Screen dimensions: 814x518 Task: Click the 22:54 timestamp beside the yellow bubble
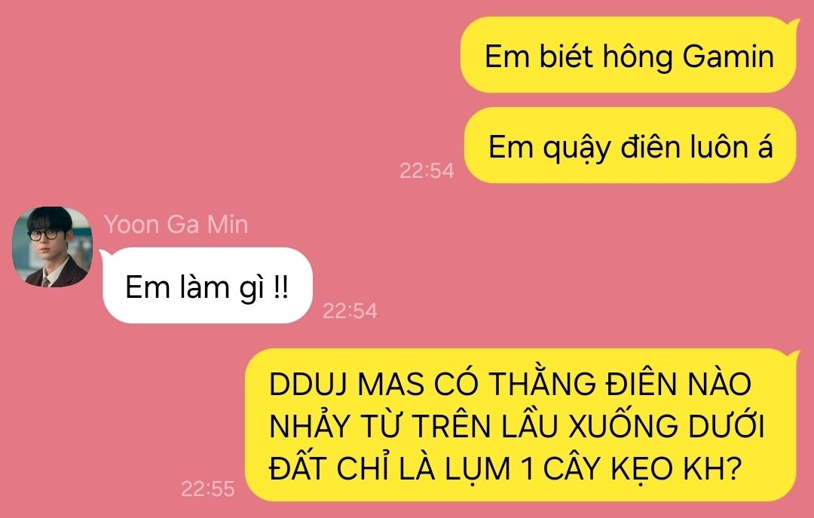click(x=427, y=171)
